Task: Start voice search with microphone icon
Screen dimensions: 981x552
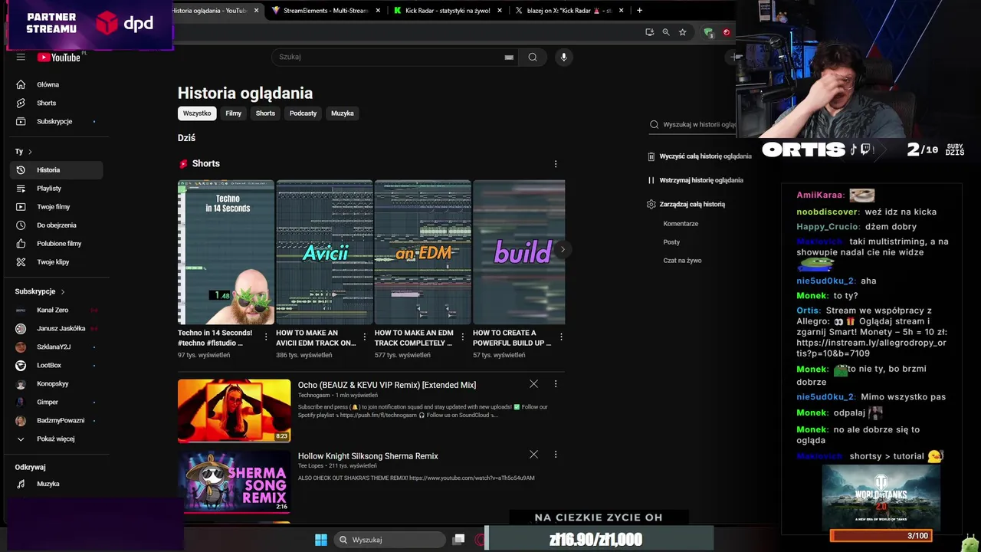Action: pyautogui.click(x=563, y=57)
